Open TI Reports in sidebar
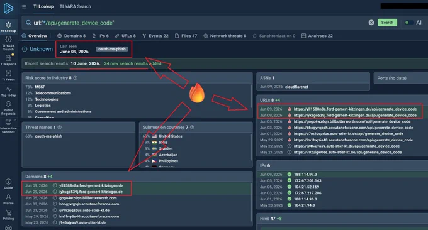Viewport: 428px width, 230px height. pyautogui.click(x=8, y=60)
